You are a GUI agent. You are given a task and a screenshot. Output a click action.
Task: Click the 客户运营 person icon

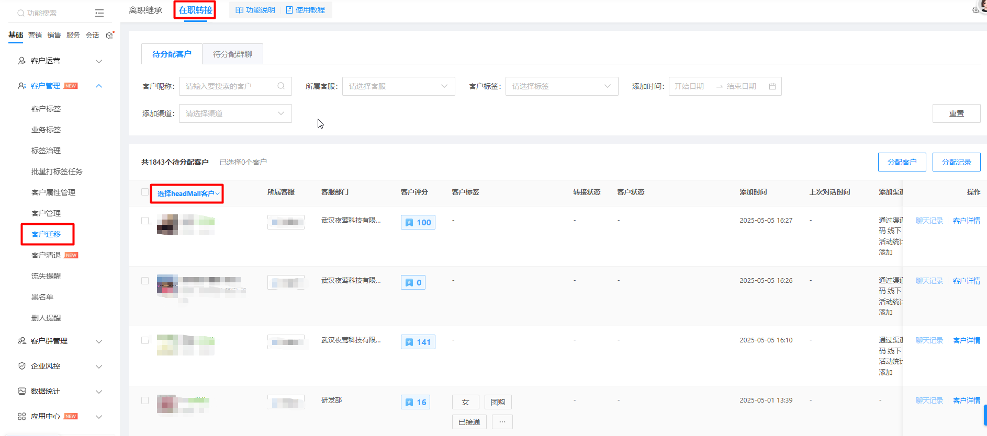[x=22, y=61]
